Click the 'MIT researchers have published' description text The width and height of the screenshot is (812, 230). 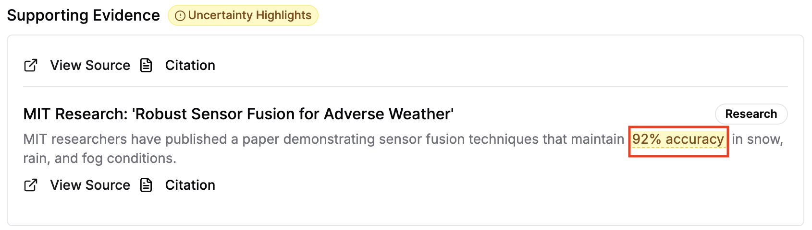pyautogui.click(x=118, y=139)
